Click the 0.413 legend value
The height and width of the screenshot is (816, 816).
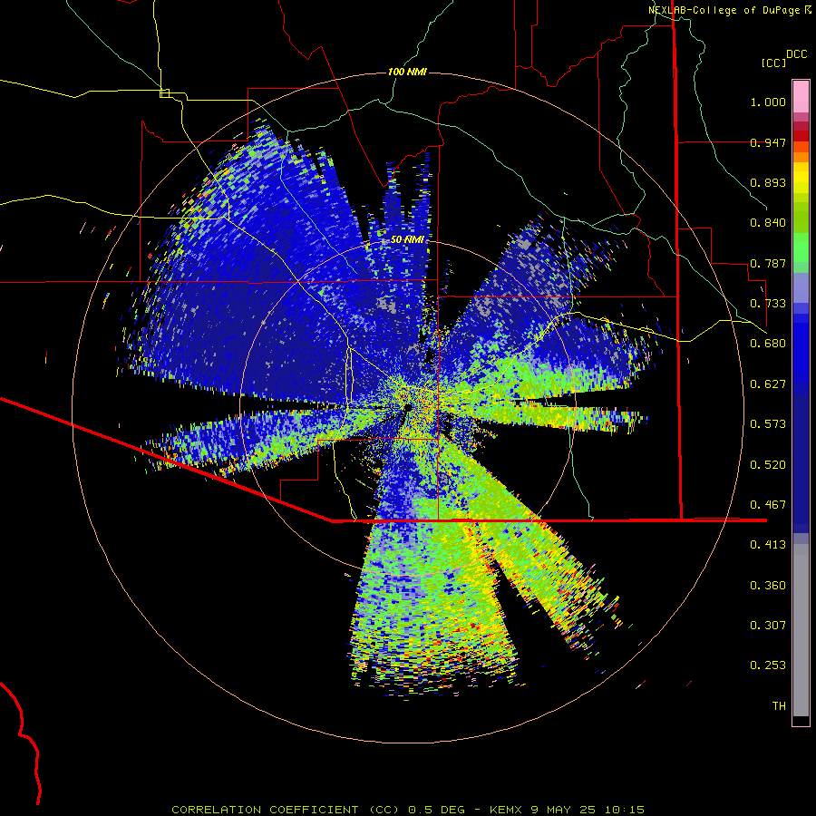768,545
